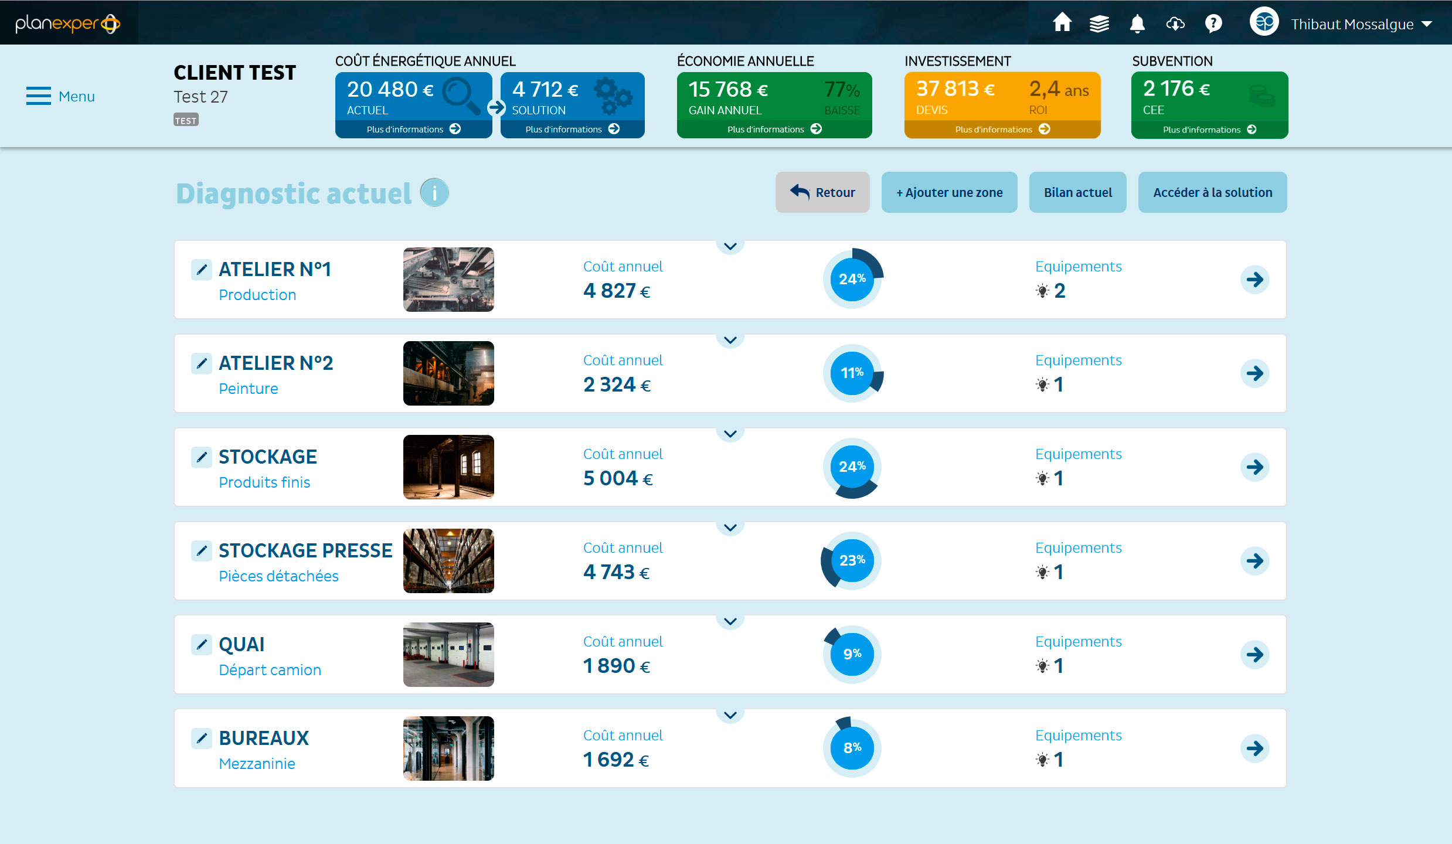Screen dimensions: 1452x844
Task: Click Accéder à la solution button
Action: [x=1212, y=192]
